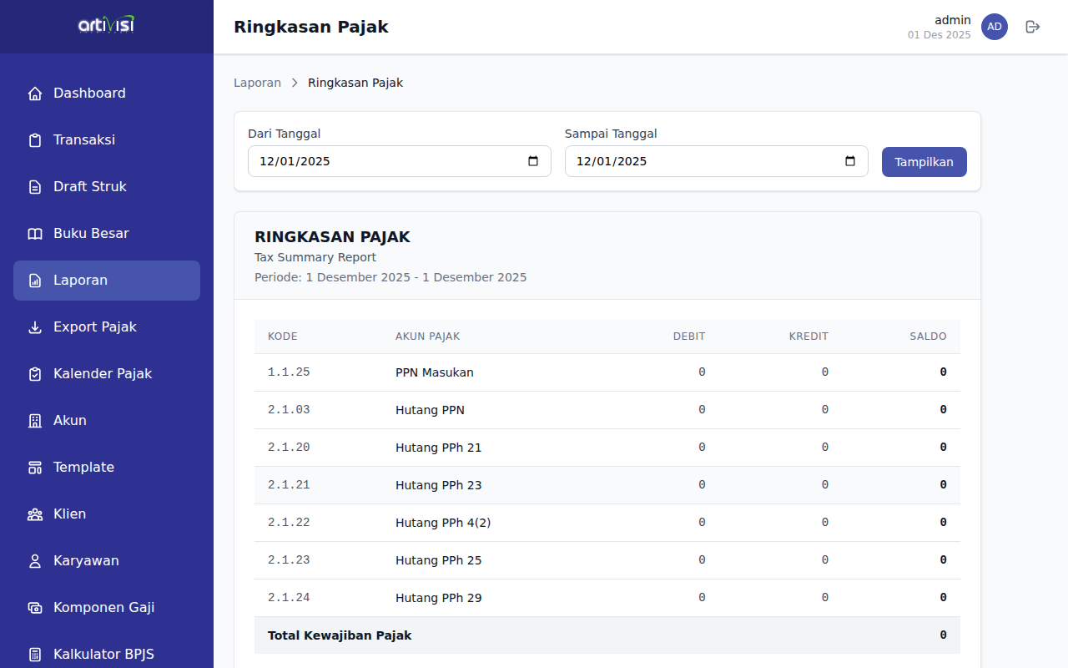The image size is (1068, 668).
Task: Navigate to Karyawan in sidebar
Action: pos(86,561)
